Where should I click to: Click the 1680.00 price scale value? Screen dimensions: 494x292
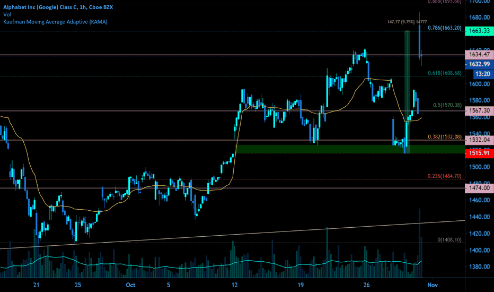pos(480,18)
